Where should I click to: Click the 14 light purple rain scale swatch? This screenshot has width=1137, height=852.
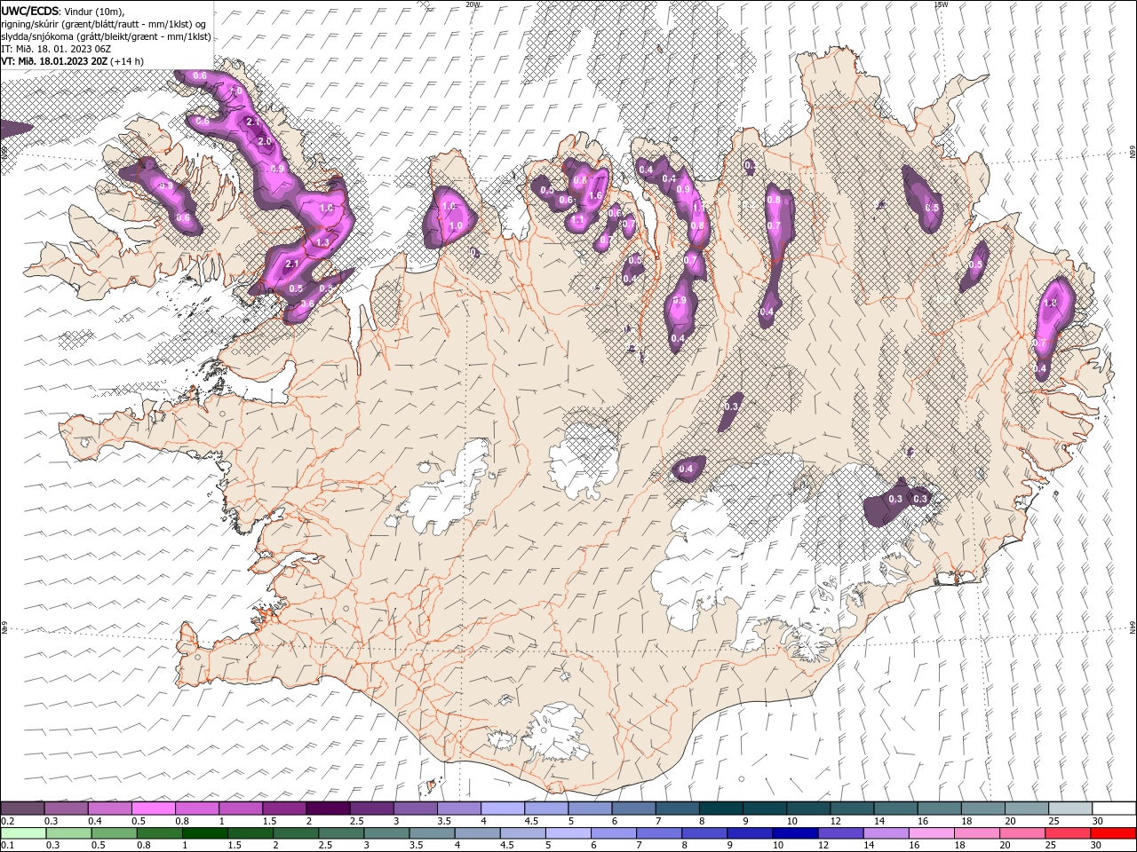tap(885, 833)
